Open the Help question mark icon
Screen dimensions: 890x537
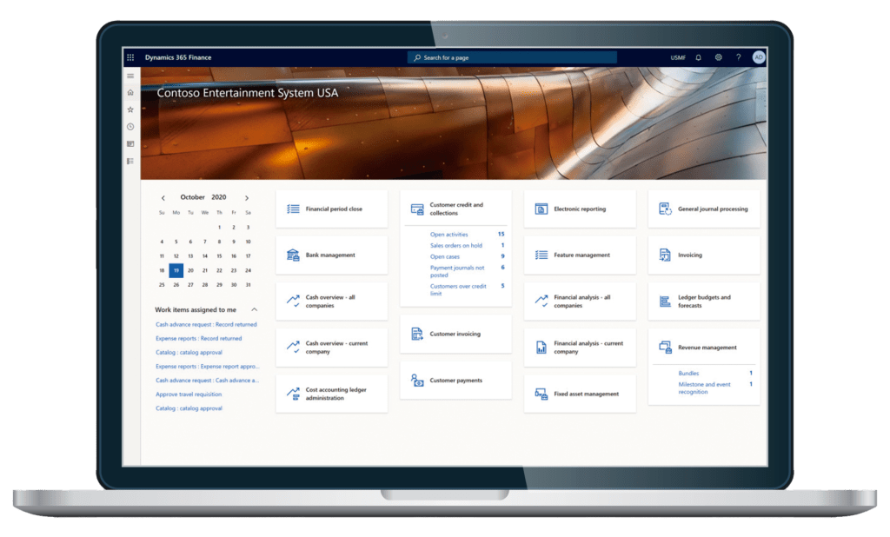(x=739, y=57)
